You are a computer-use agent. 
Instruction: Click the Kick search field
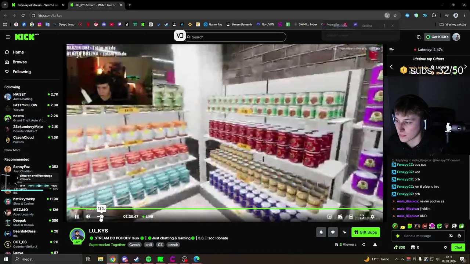(235, 37)
